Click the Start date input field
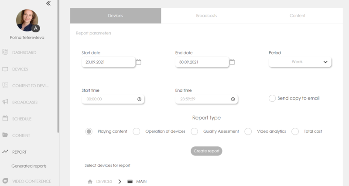 pyautogui.click(x=108, y=62)
